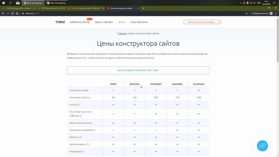Open the help icon next to A/B-тесты
The width and height of the screenshot is (279, 157).
click(x=81, y=137)
